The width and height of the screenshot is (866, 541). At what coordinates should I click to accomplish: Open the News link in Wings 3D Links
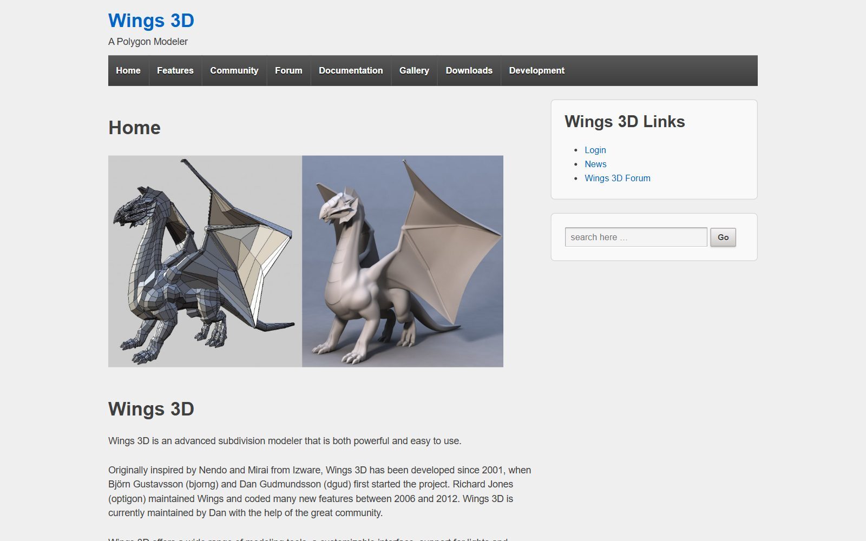[595, 164]
